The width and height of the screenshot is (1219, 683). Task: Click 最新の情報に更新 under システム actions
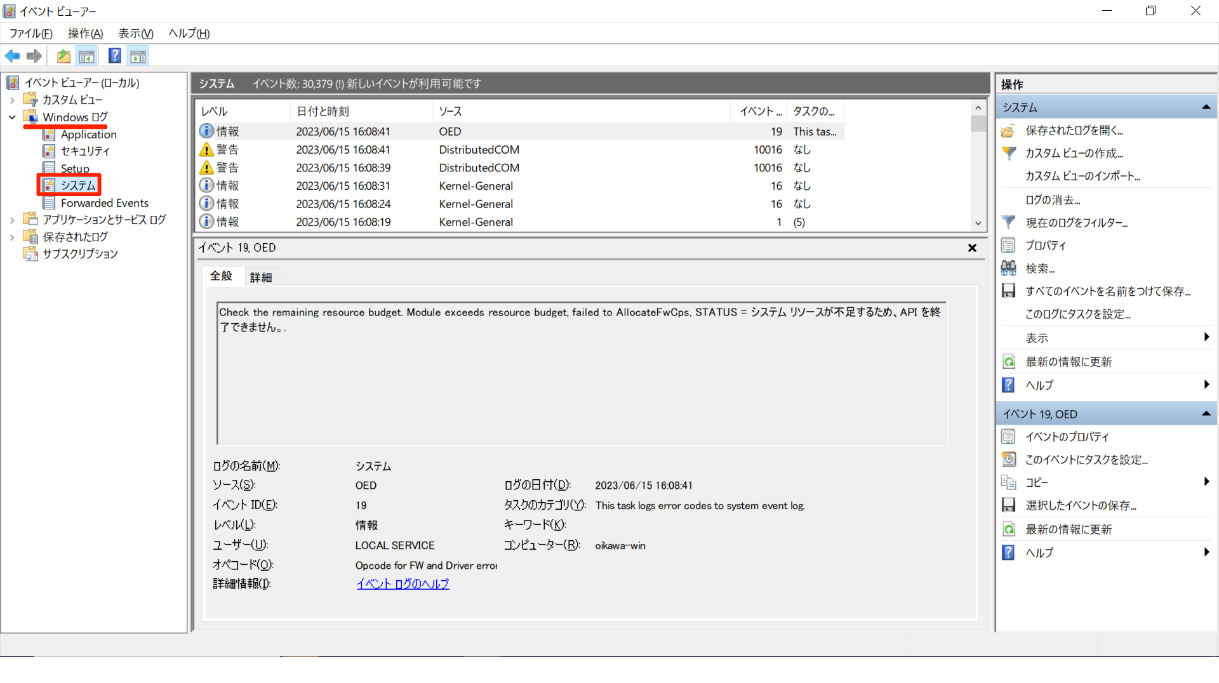point(1069,362)
